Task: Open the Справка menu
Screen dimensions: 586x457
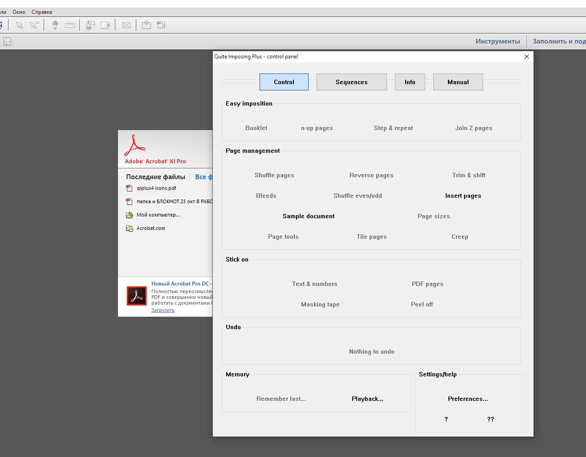Action: coord(42,12)
